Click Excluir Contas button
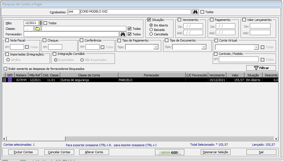Image resolution: width=283 pixels, height=161 pixels. 23,152
